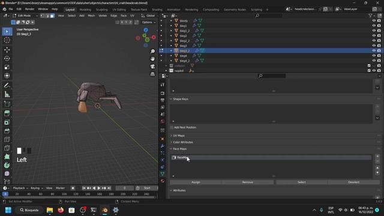384x216 pixels.
Task: Open the Material properties tab icon
Action: pos(163,181)
